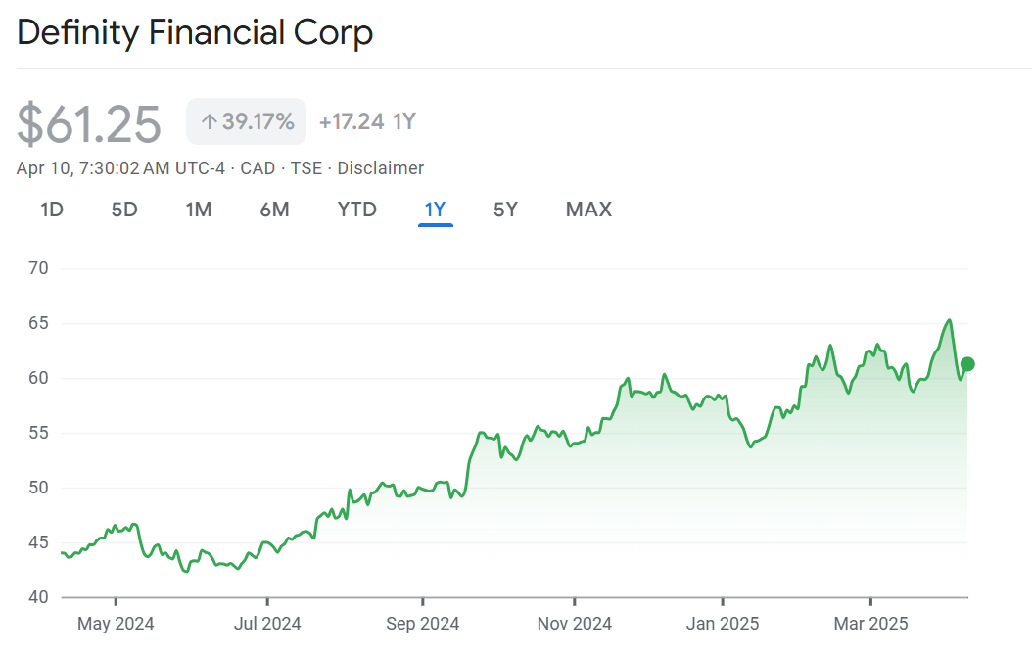Click the Definity Financial Corp title
1032x656 pixels.
tap(195, 33)
